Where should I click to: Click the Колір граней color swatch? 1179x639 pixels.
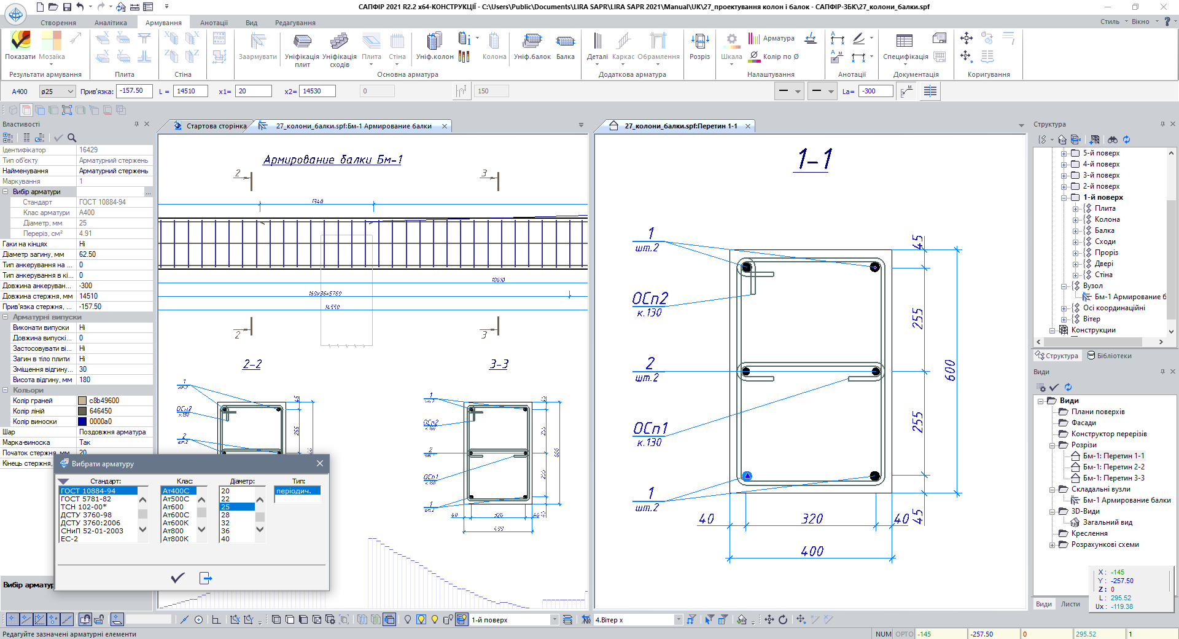click(x=82, y=401)
